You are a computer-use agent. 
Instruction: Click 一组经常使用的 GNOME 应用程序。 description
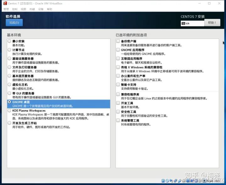point(143,54)
